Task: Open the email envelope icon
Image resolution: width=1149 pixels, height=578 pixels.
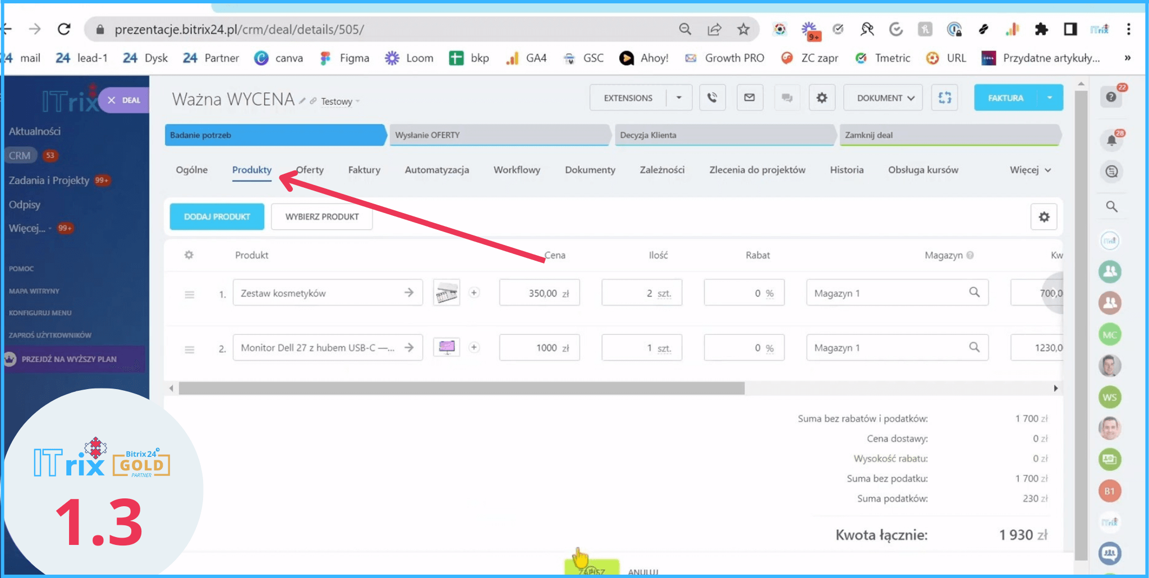Action: 749,98
